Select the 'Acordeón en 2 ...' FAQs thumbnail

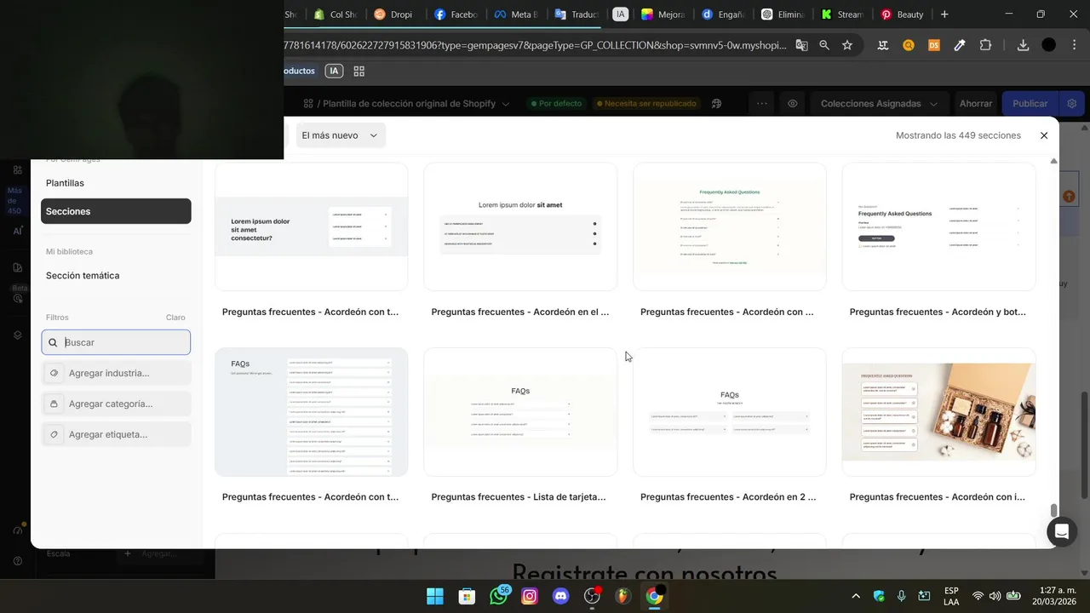(730, 412)
